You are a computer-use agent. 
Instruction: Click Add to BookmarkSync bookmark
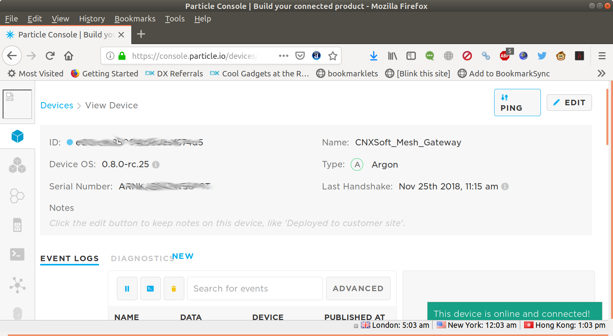click(x=503, y=73)
